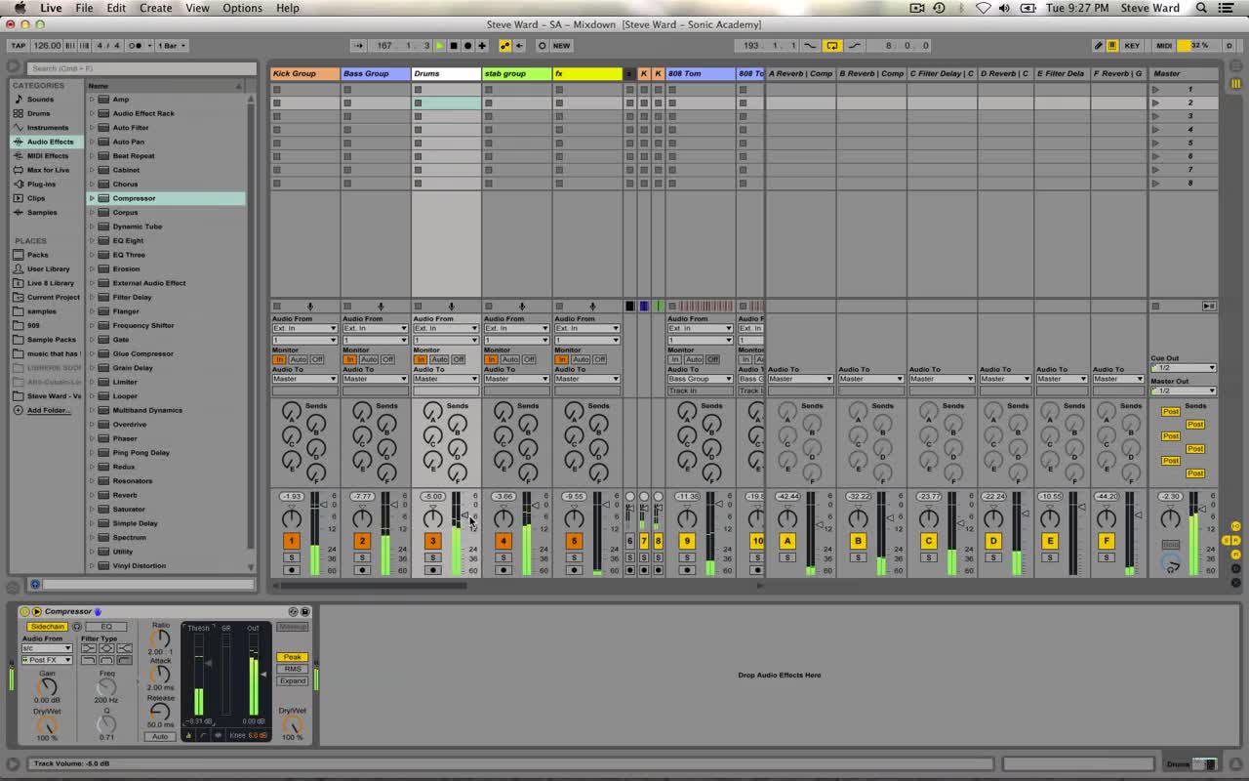Set Kick Group monitor to Auto
The width and height of the screenshot is (1249, 781).
click(x=299, y=359)
